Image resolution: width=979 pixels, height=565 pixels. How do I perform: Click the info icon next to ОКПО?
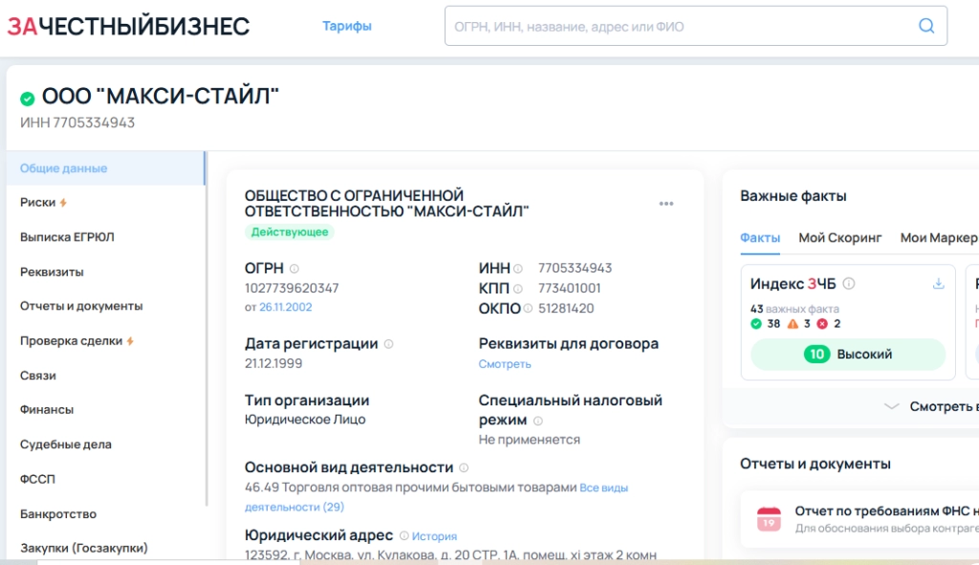(x=528, y=309)
